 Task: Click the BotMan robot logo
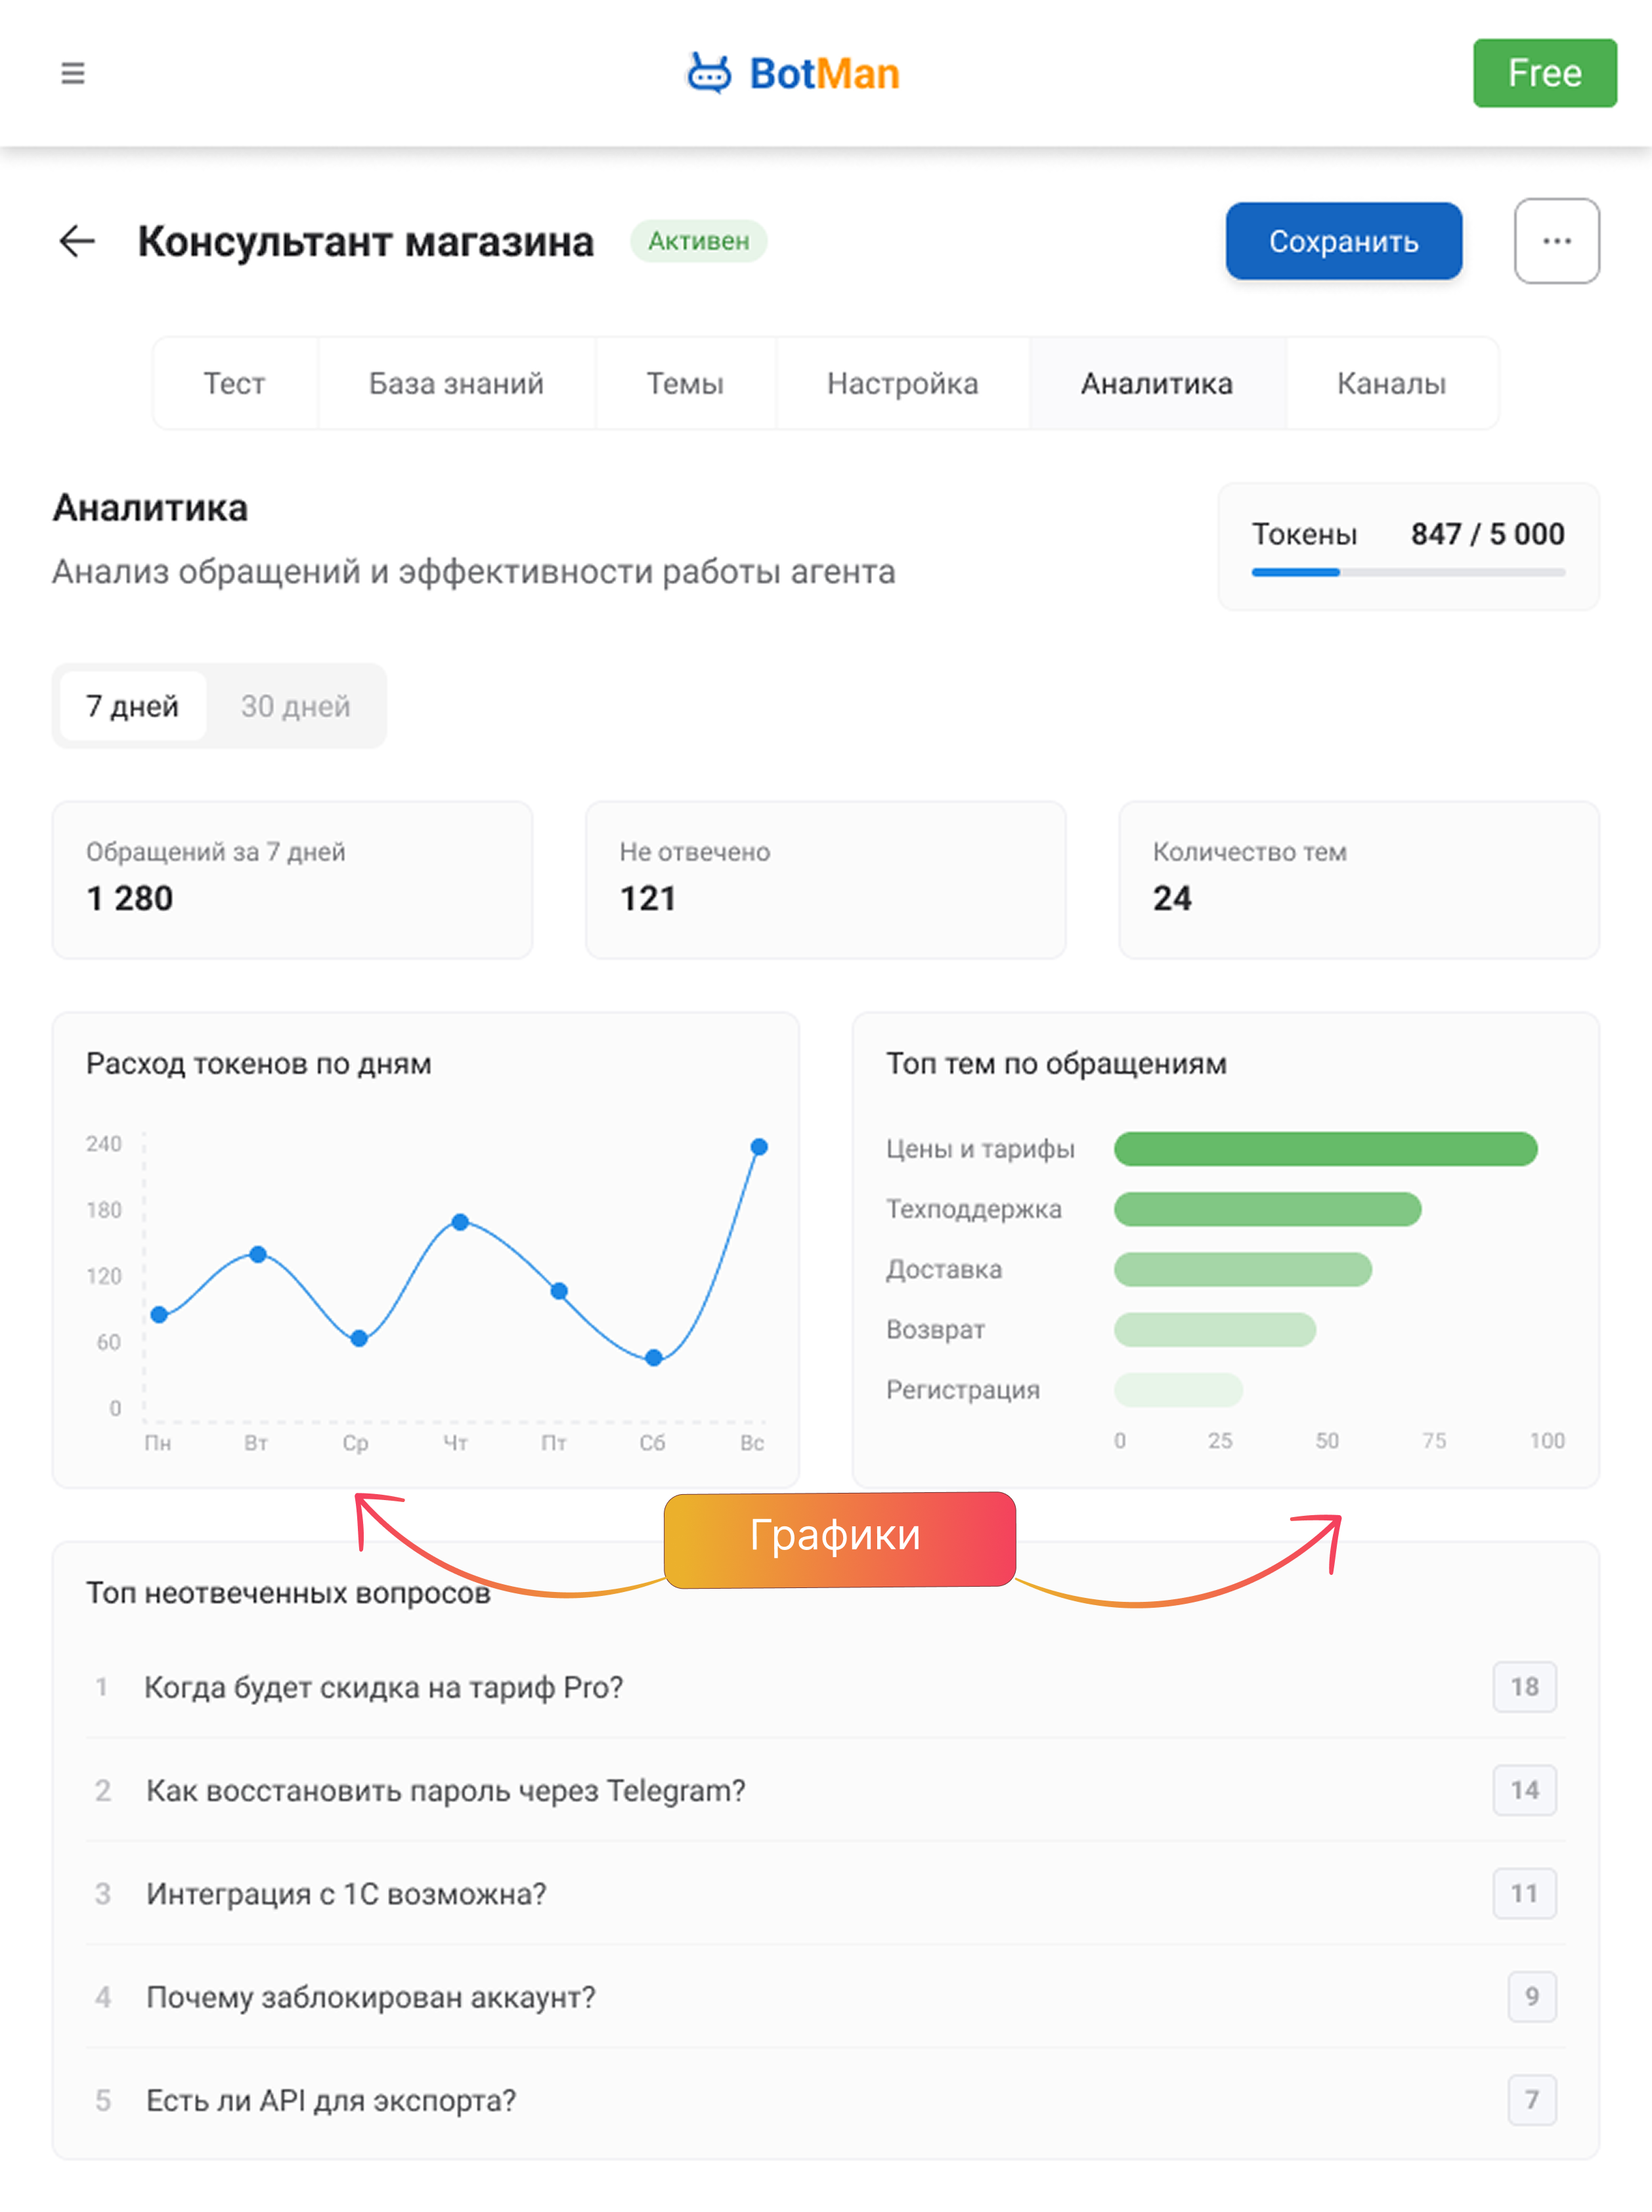point(709,73)
